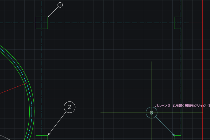Screen dimensions: 210x140
Task: Select the balloon circle numbered 2
Action: 70,107
